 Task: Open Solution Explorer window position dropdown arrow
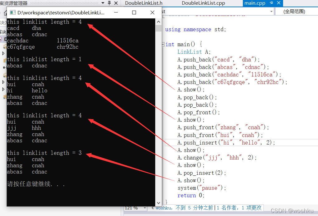103,3
